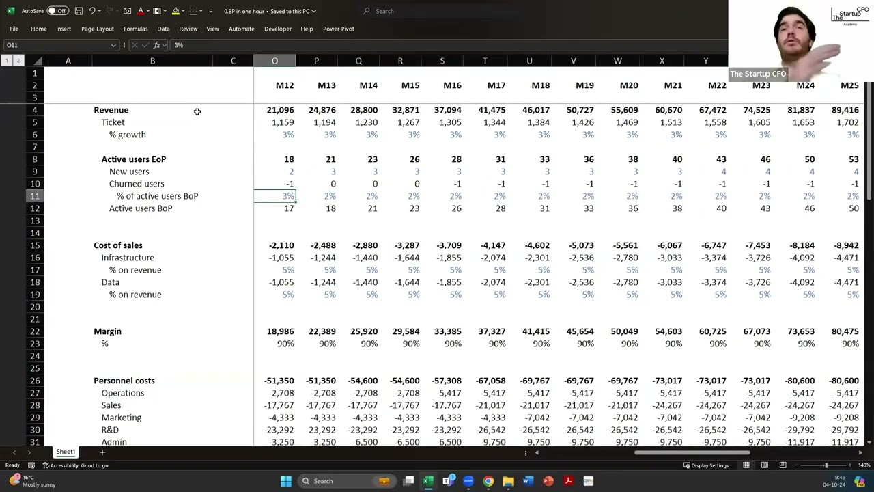Open Google Chrome from taskbar
The image size is (874, 492).
pos(488,481)
